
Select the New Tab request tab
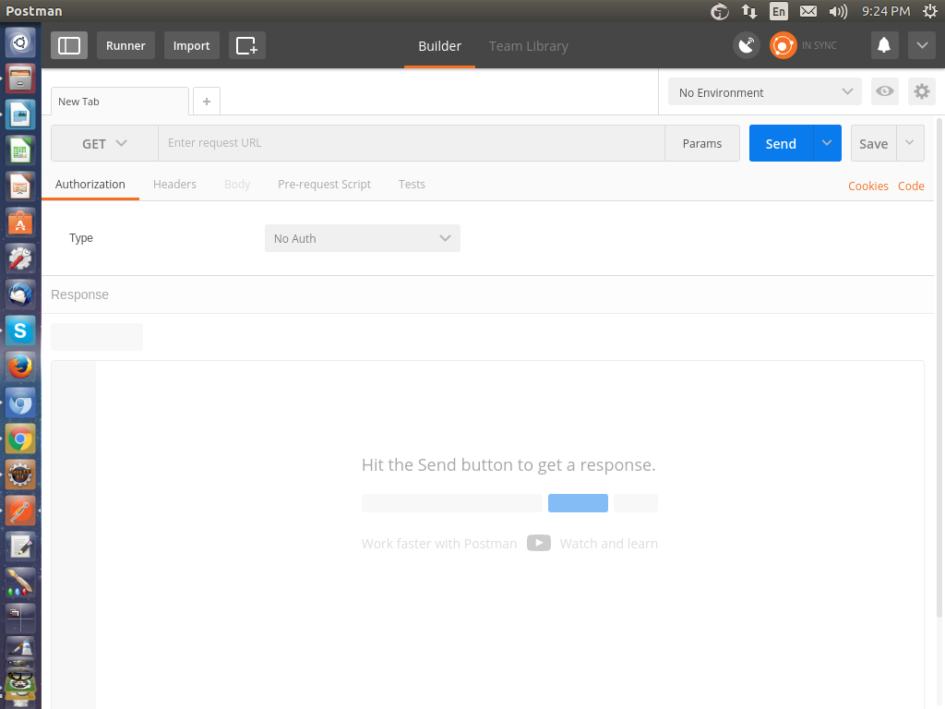pyautogui.click(x=120, y=102)
